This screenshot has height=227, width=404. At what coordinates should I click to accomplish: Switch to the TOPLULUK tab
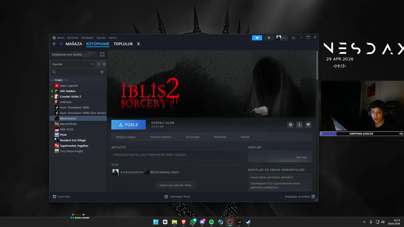(123, 44)
